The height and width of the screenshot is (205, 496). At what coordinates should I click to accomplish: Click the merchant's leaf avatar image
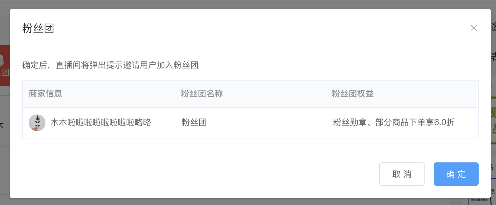[37, 123]
